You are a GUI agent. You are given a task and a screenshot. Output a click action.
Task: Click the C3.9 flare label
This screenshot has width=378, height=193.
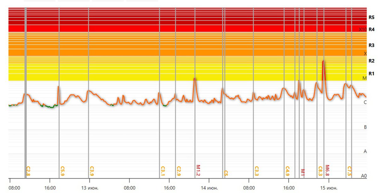[x=92, y=171]
